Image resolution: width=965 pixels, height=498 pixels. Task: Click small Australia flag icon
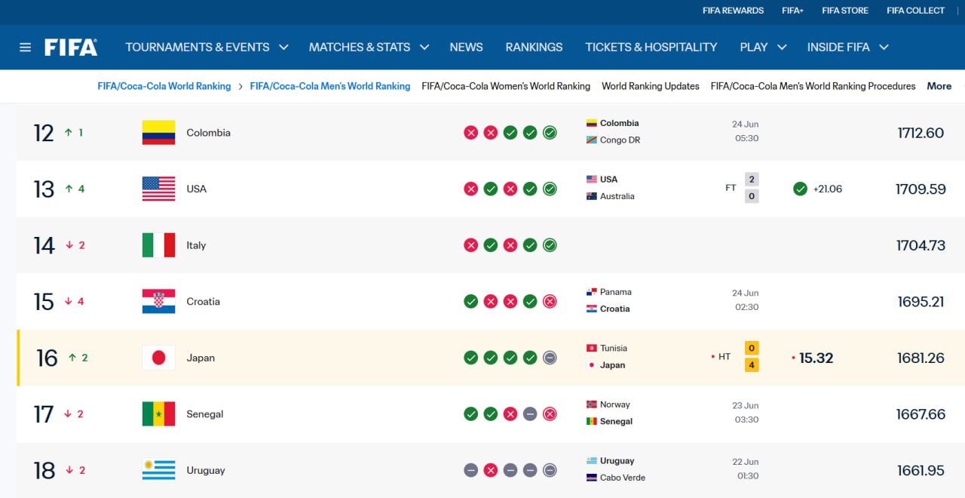592,196
